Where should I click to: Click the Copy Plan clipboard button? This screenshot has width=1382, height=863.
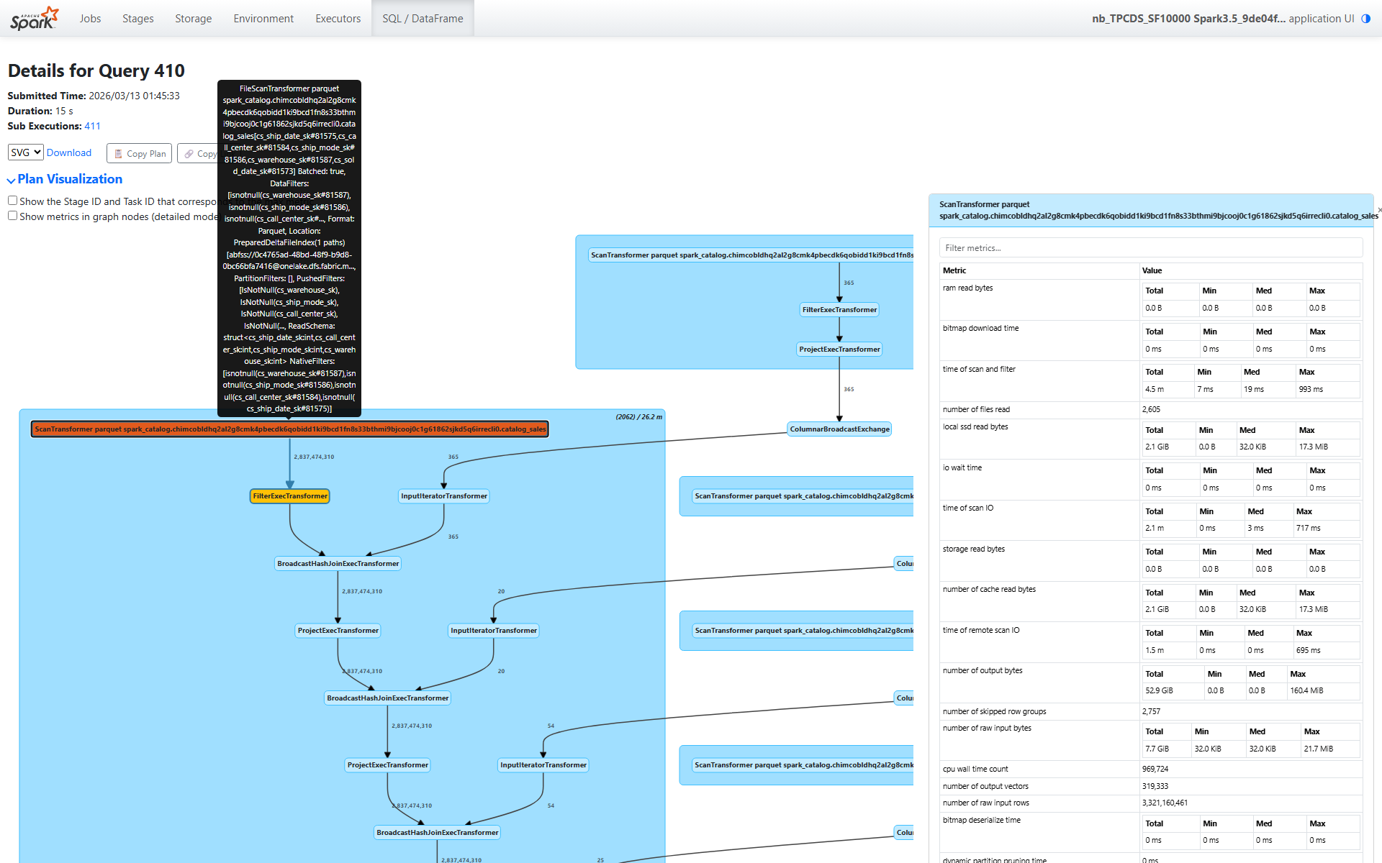click(x=140, y=153)
